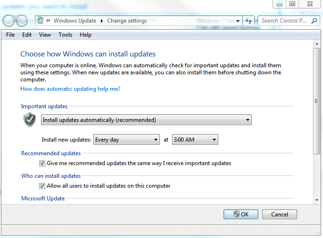Viewport: 323px width, 238px height.
Task: Click the scrollbar up arrow
Action: (317, 44)
